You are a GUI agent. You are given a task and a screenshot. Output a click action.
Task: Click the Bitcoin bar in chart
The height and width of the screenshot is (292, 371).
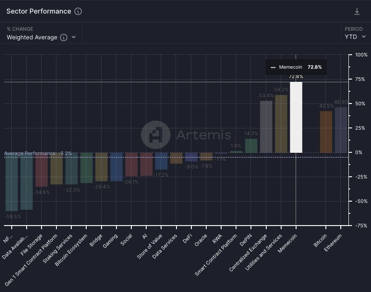326,132
